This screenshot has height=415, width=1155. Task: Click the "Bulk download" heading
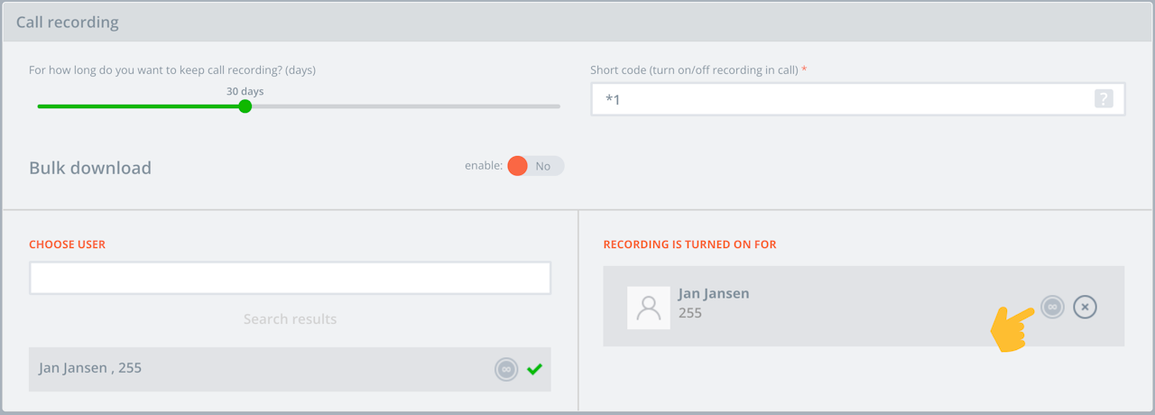pyautogui.click(x=90, y=168)
